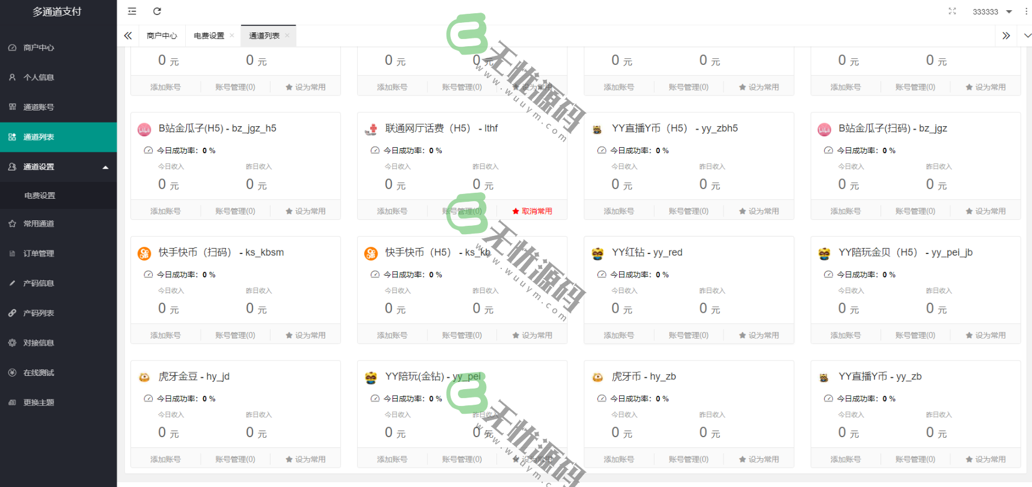Collapse the 通道设置 sidebar group

pos(105,167)
